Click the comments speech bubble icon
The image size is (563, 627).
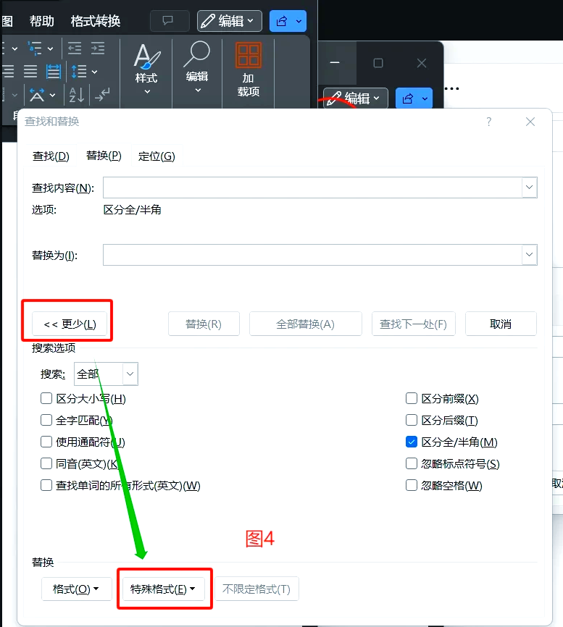[169, 21]
